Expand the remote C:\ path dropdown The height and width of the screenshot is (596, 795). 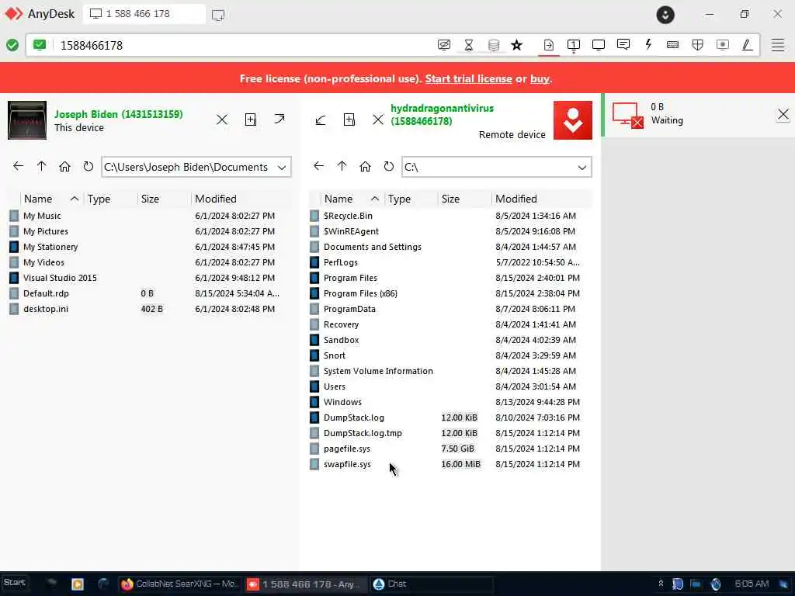pyautogui.click(x=582, y=168)
